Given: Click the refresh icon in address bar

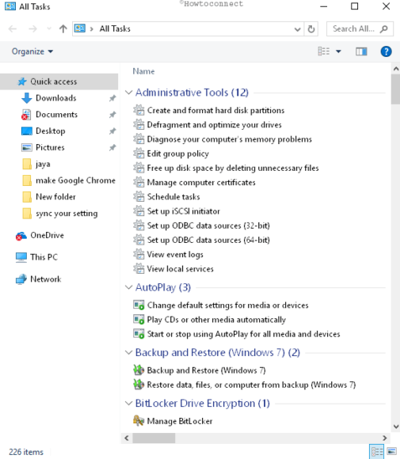Looking at the screenshot, I should 311,29.
